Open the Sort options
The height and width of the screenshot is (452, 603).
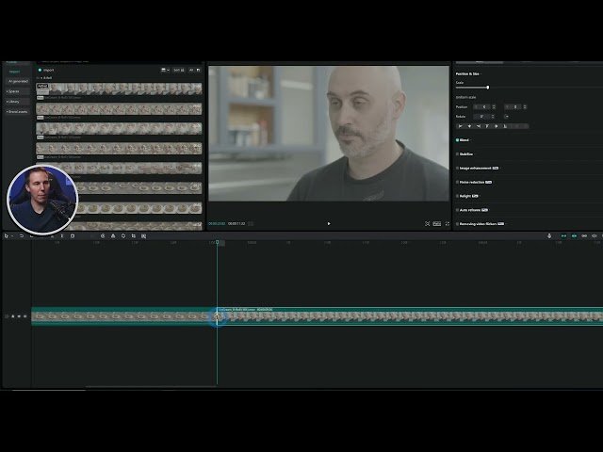coord(178,70)
